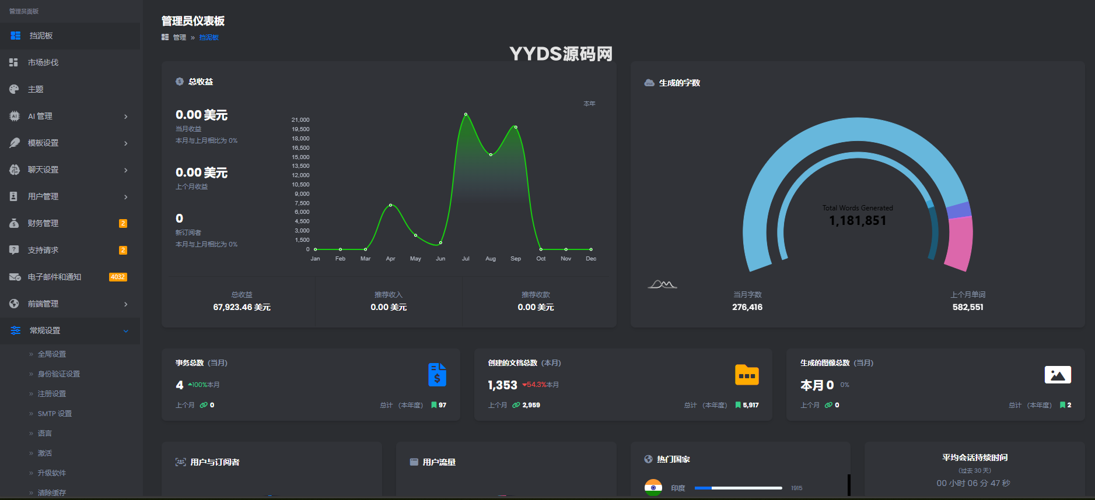Click the 挡泥板 breadcrumb link
Image resolution: width=1095 pixels, height=500 pixels.
(x=209, y=37)
